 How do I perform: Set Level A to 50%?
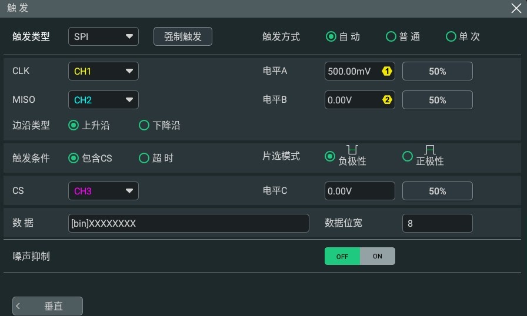pyautogui.click(x=437, y=71)
